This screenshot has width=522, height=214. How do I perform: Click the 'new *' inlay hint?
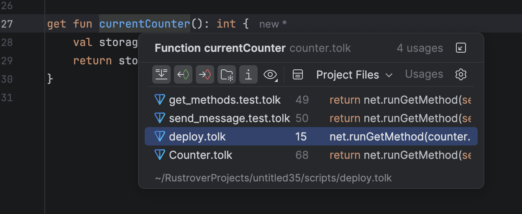click(x=273, y=24)
